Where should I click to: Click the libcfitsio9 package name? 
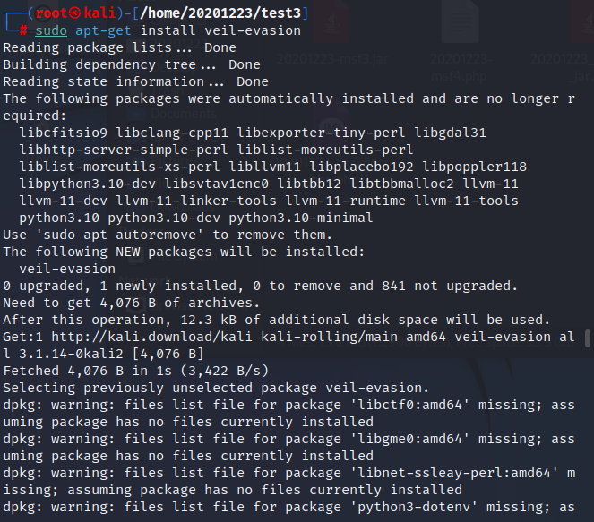(64, 133)
